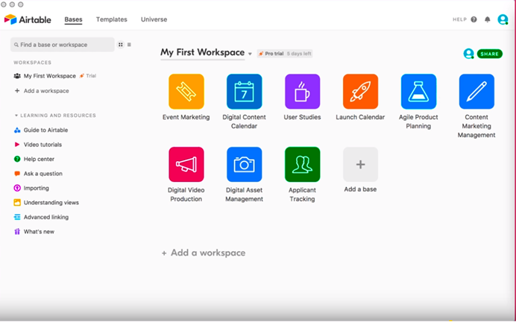The width and height of the screenshot is (516, 322).
Task: Click the Pro trial badge
Action: [285, 54]
